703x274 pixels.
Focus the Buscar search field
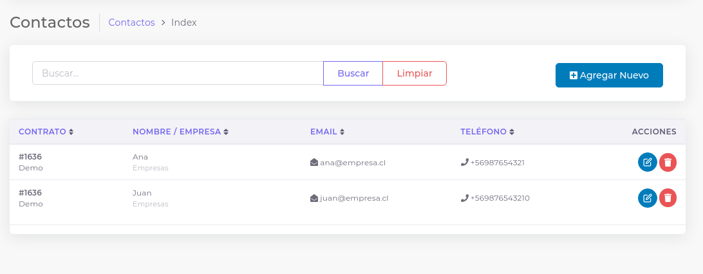click(x=178, y=73)
